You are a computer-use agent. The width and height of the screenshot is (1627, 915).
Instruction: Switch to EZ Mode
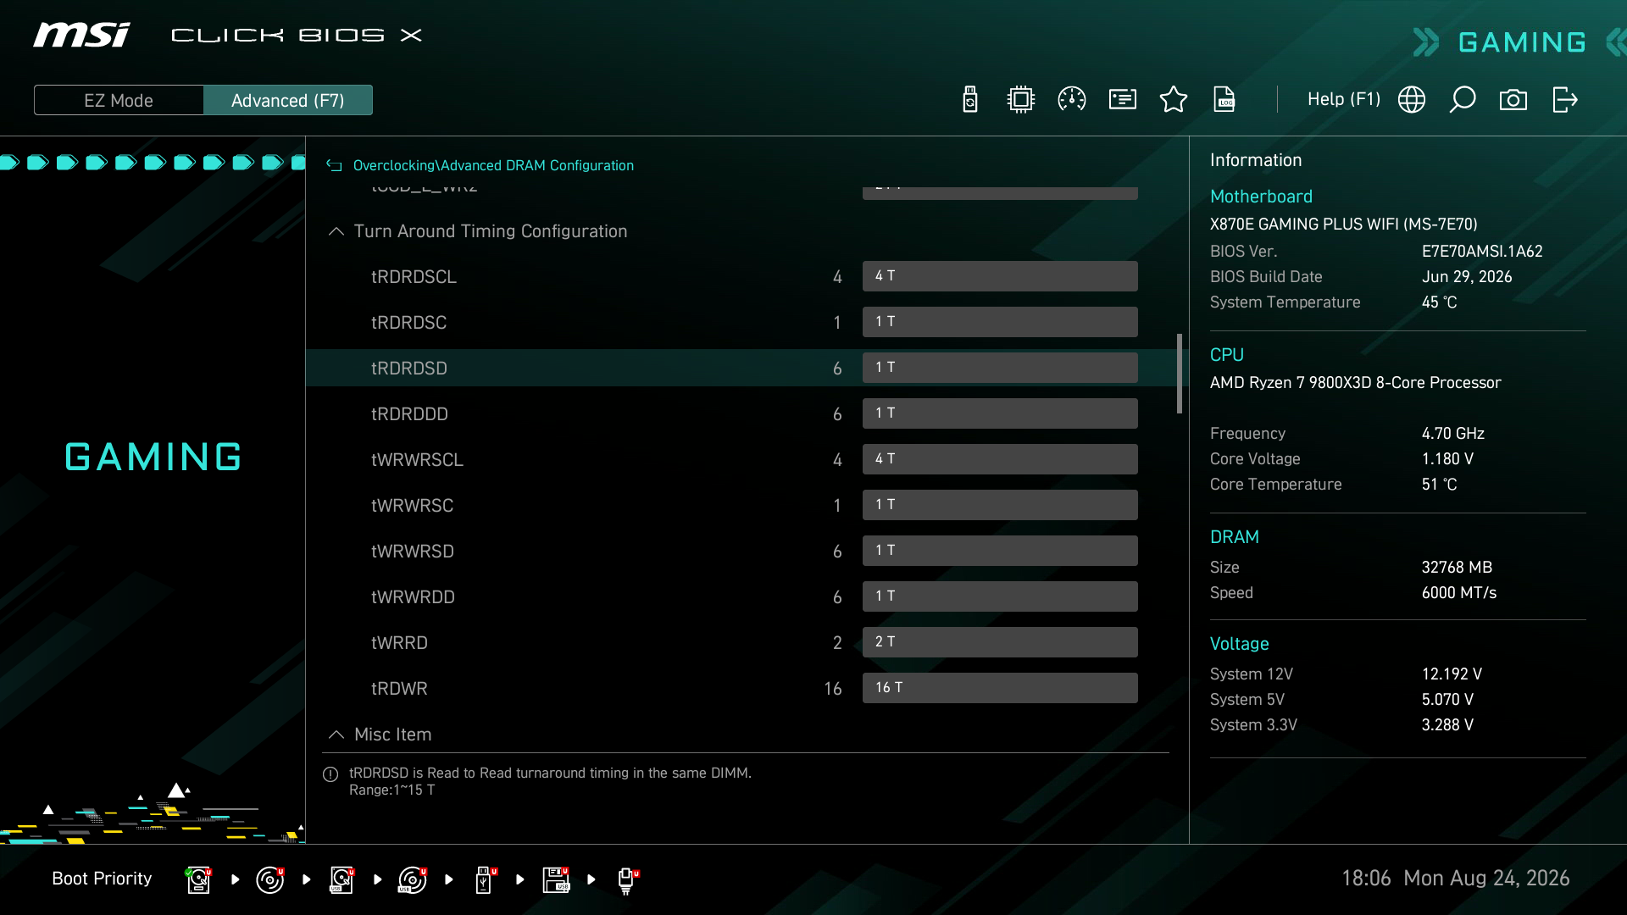pyautogui.click(x=119, y=101)
